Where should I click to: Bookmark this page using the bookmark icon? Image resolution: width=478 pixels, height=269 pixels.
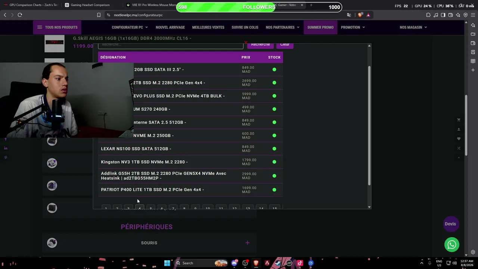[99, 15]
